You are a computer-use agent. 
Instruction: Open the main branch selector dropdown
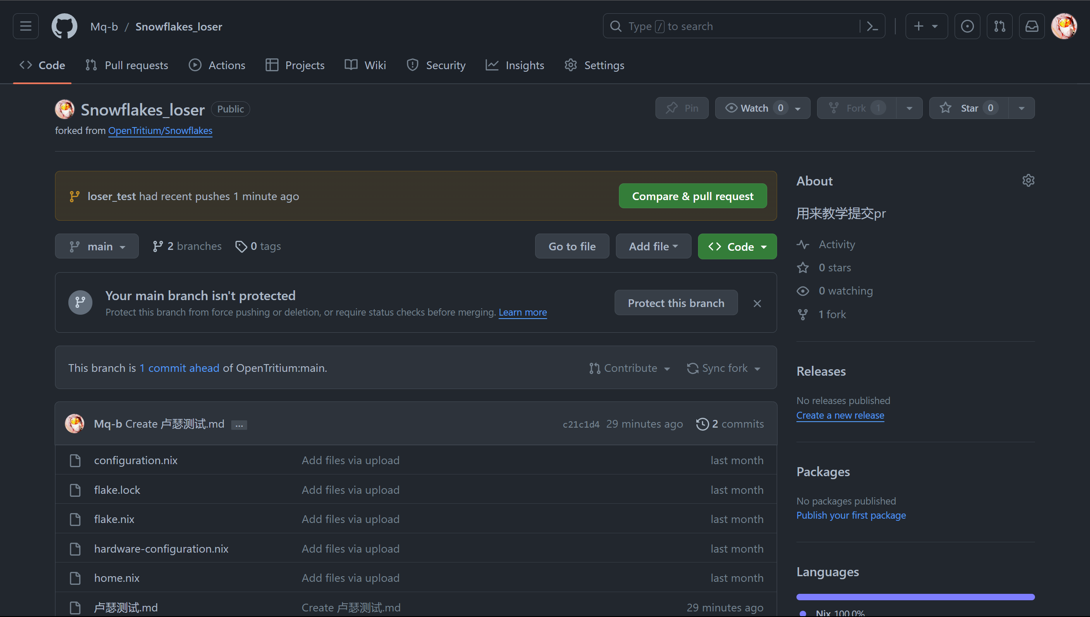point(97,246)
